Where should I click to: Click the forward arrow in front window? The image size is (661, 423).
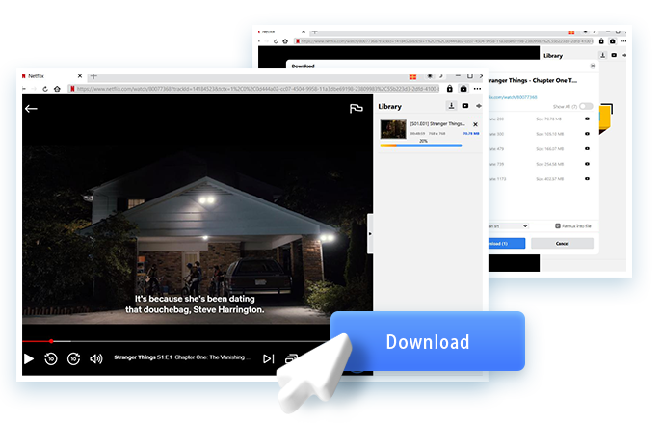tap(34, 89)
